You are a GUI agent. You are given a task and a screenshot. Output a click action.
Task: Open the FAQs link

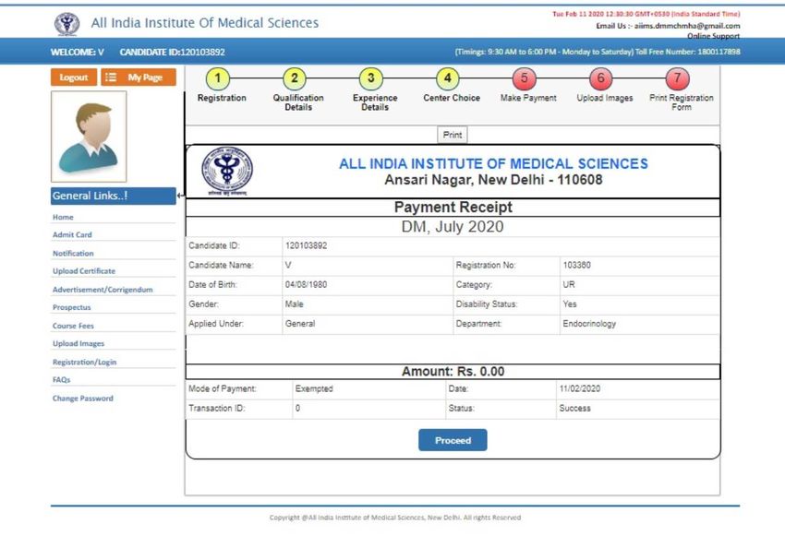(62, 380)
